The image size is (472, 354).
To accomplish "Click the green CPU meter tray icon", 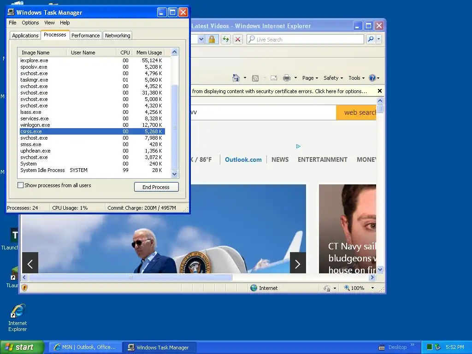I will pos(430,347).
